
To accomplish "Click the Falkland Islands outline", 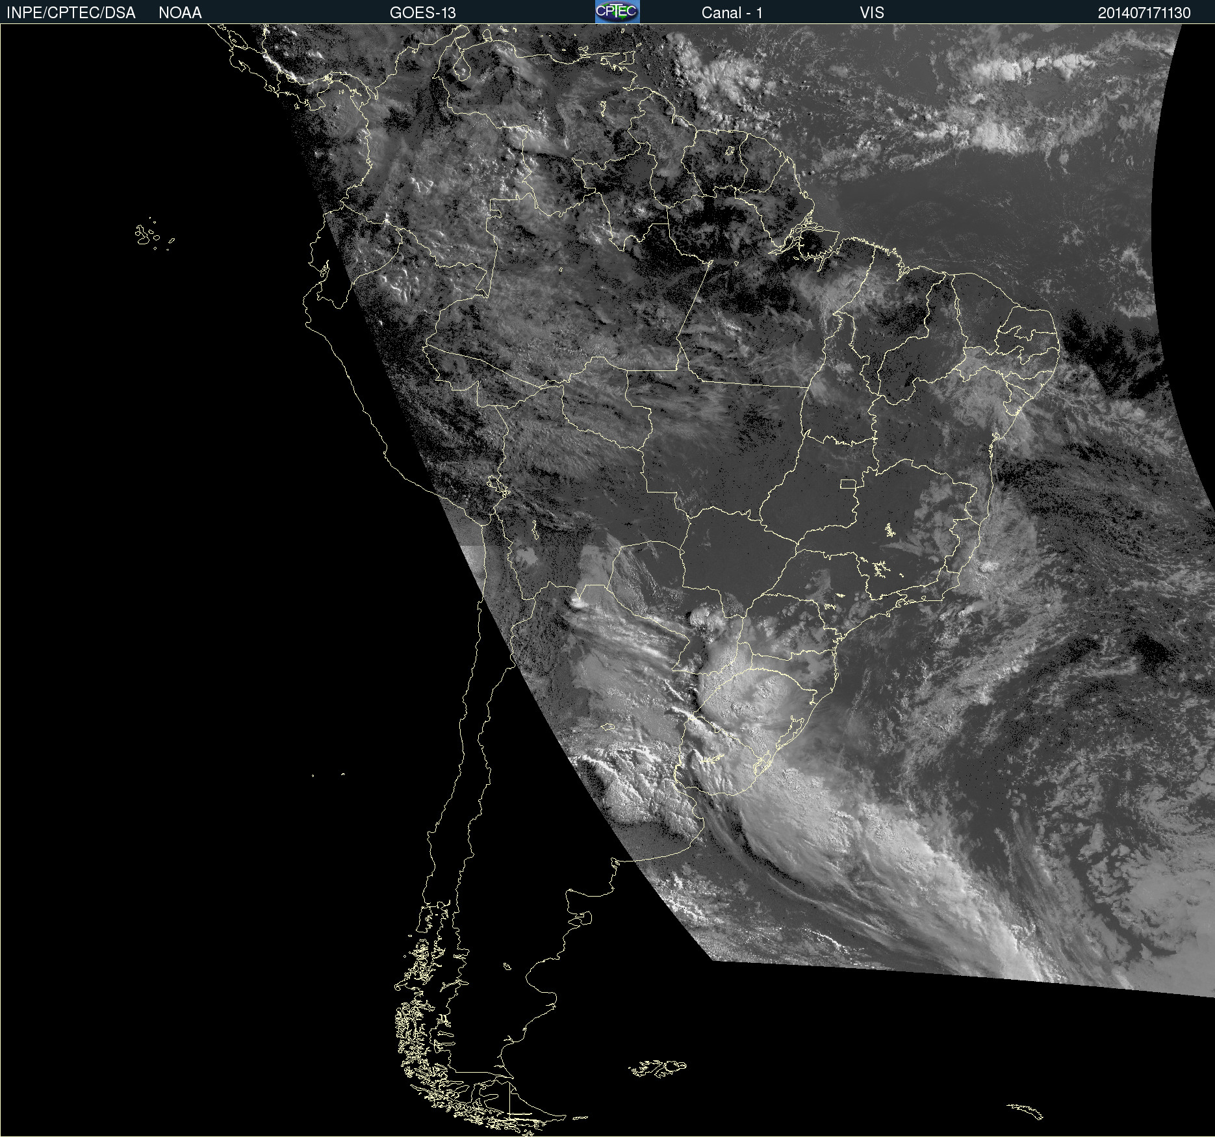I will click(x=658, y=1067).
